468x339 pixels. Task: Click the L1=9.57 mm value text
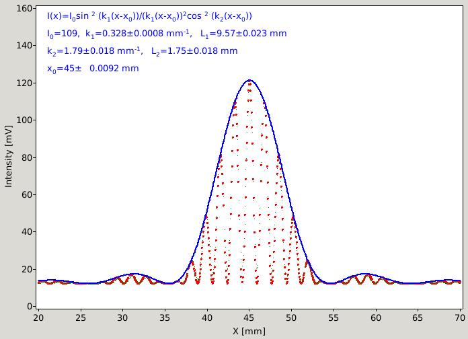[243, 34]
